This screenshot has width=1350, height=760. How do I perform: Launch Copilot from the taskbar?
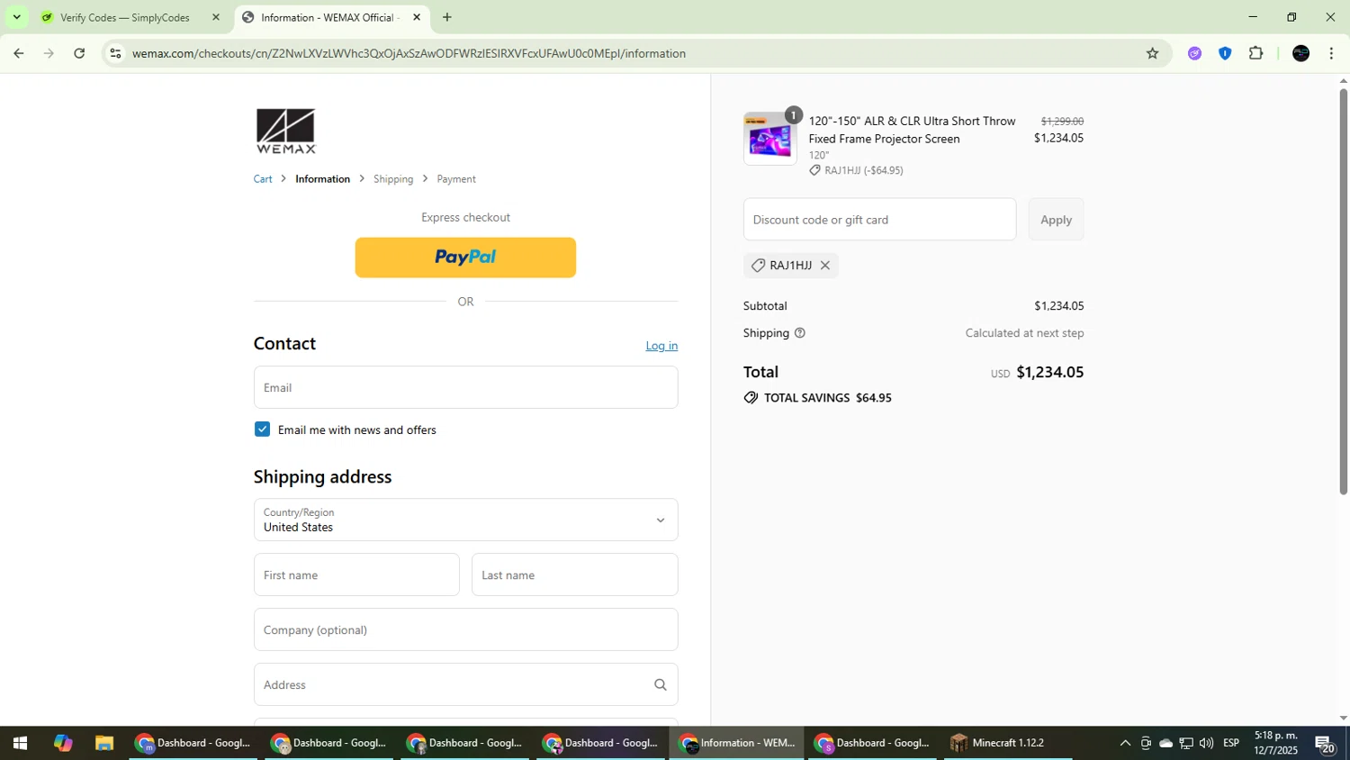pos(62,743)
